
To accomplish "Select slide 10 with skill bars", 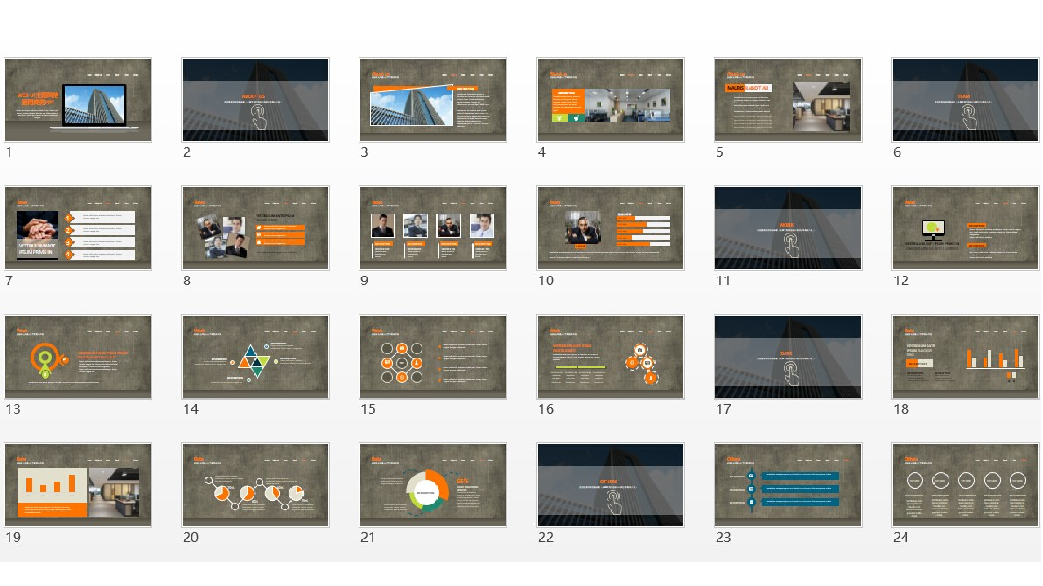I will pos(611,228).
